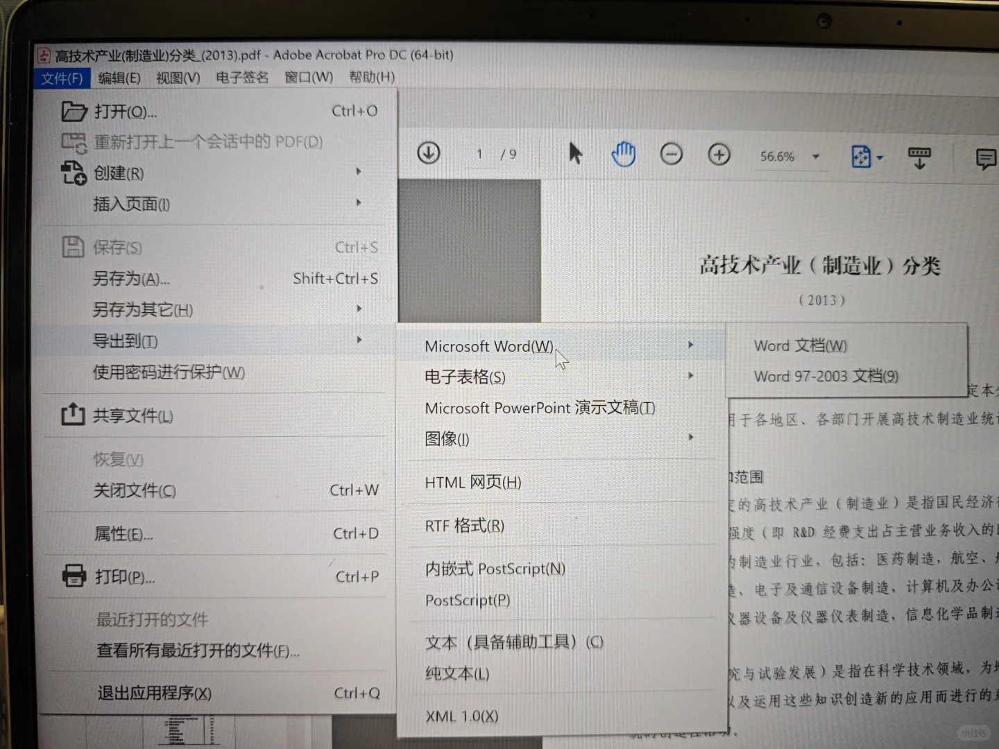Click the fit page tool icon

[861, 157]
